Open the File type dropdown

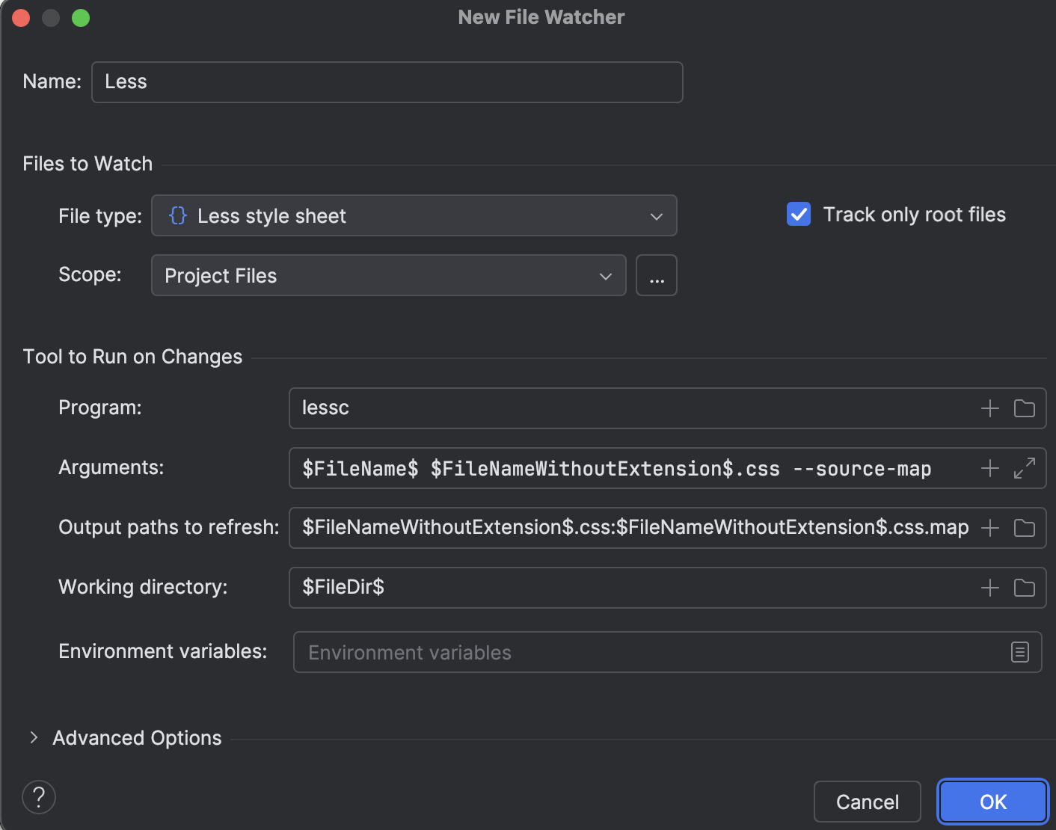(656, 215)
